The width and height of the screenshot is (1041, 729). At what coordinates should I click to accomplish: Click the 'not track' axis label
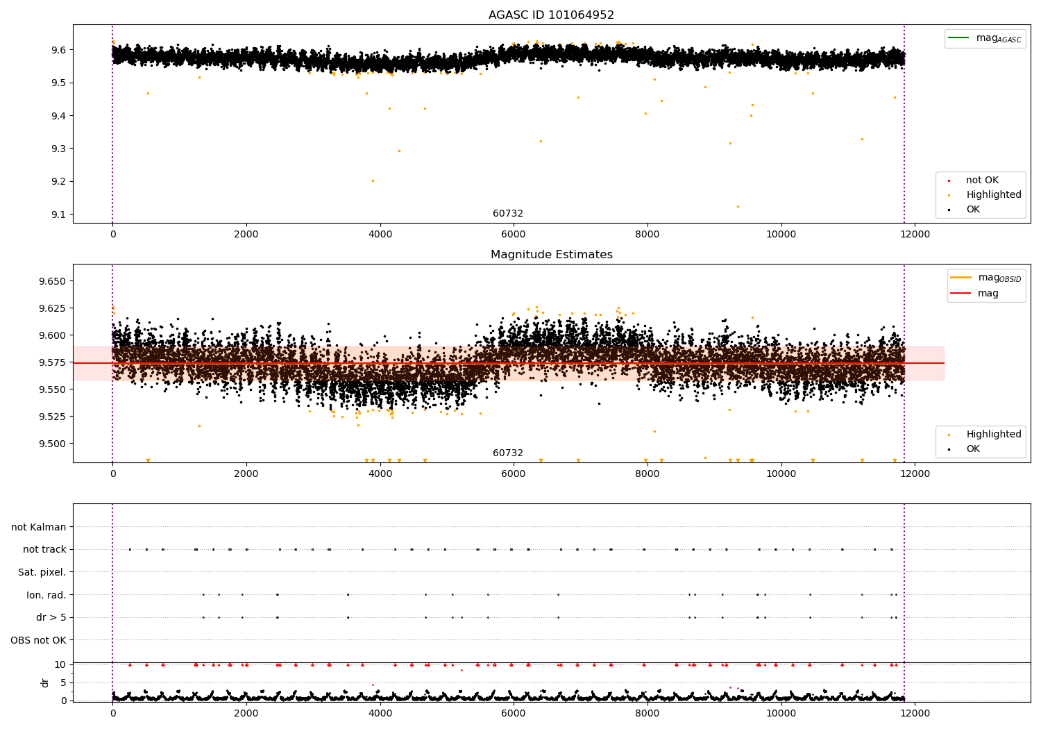[x=44, y=550]
